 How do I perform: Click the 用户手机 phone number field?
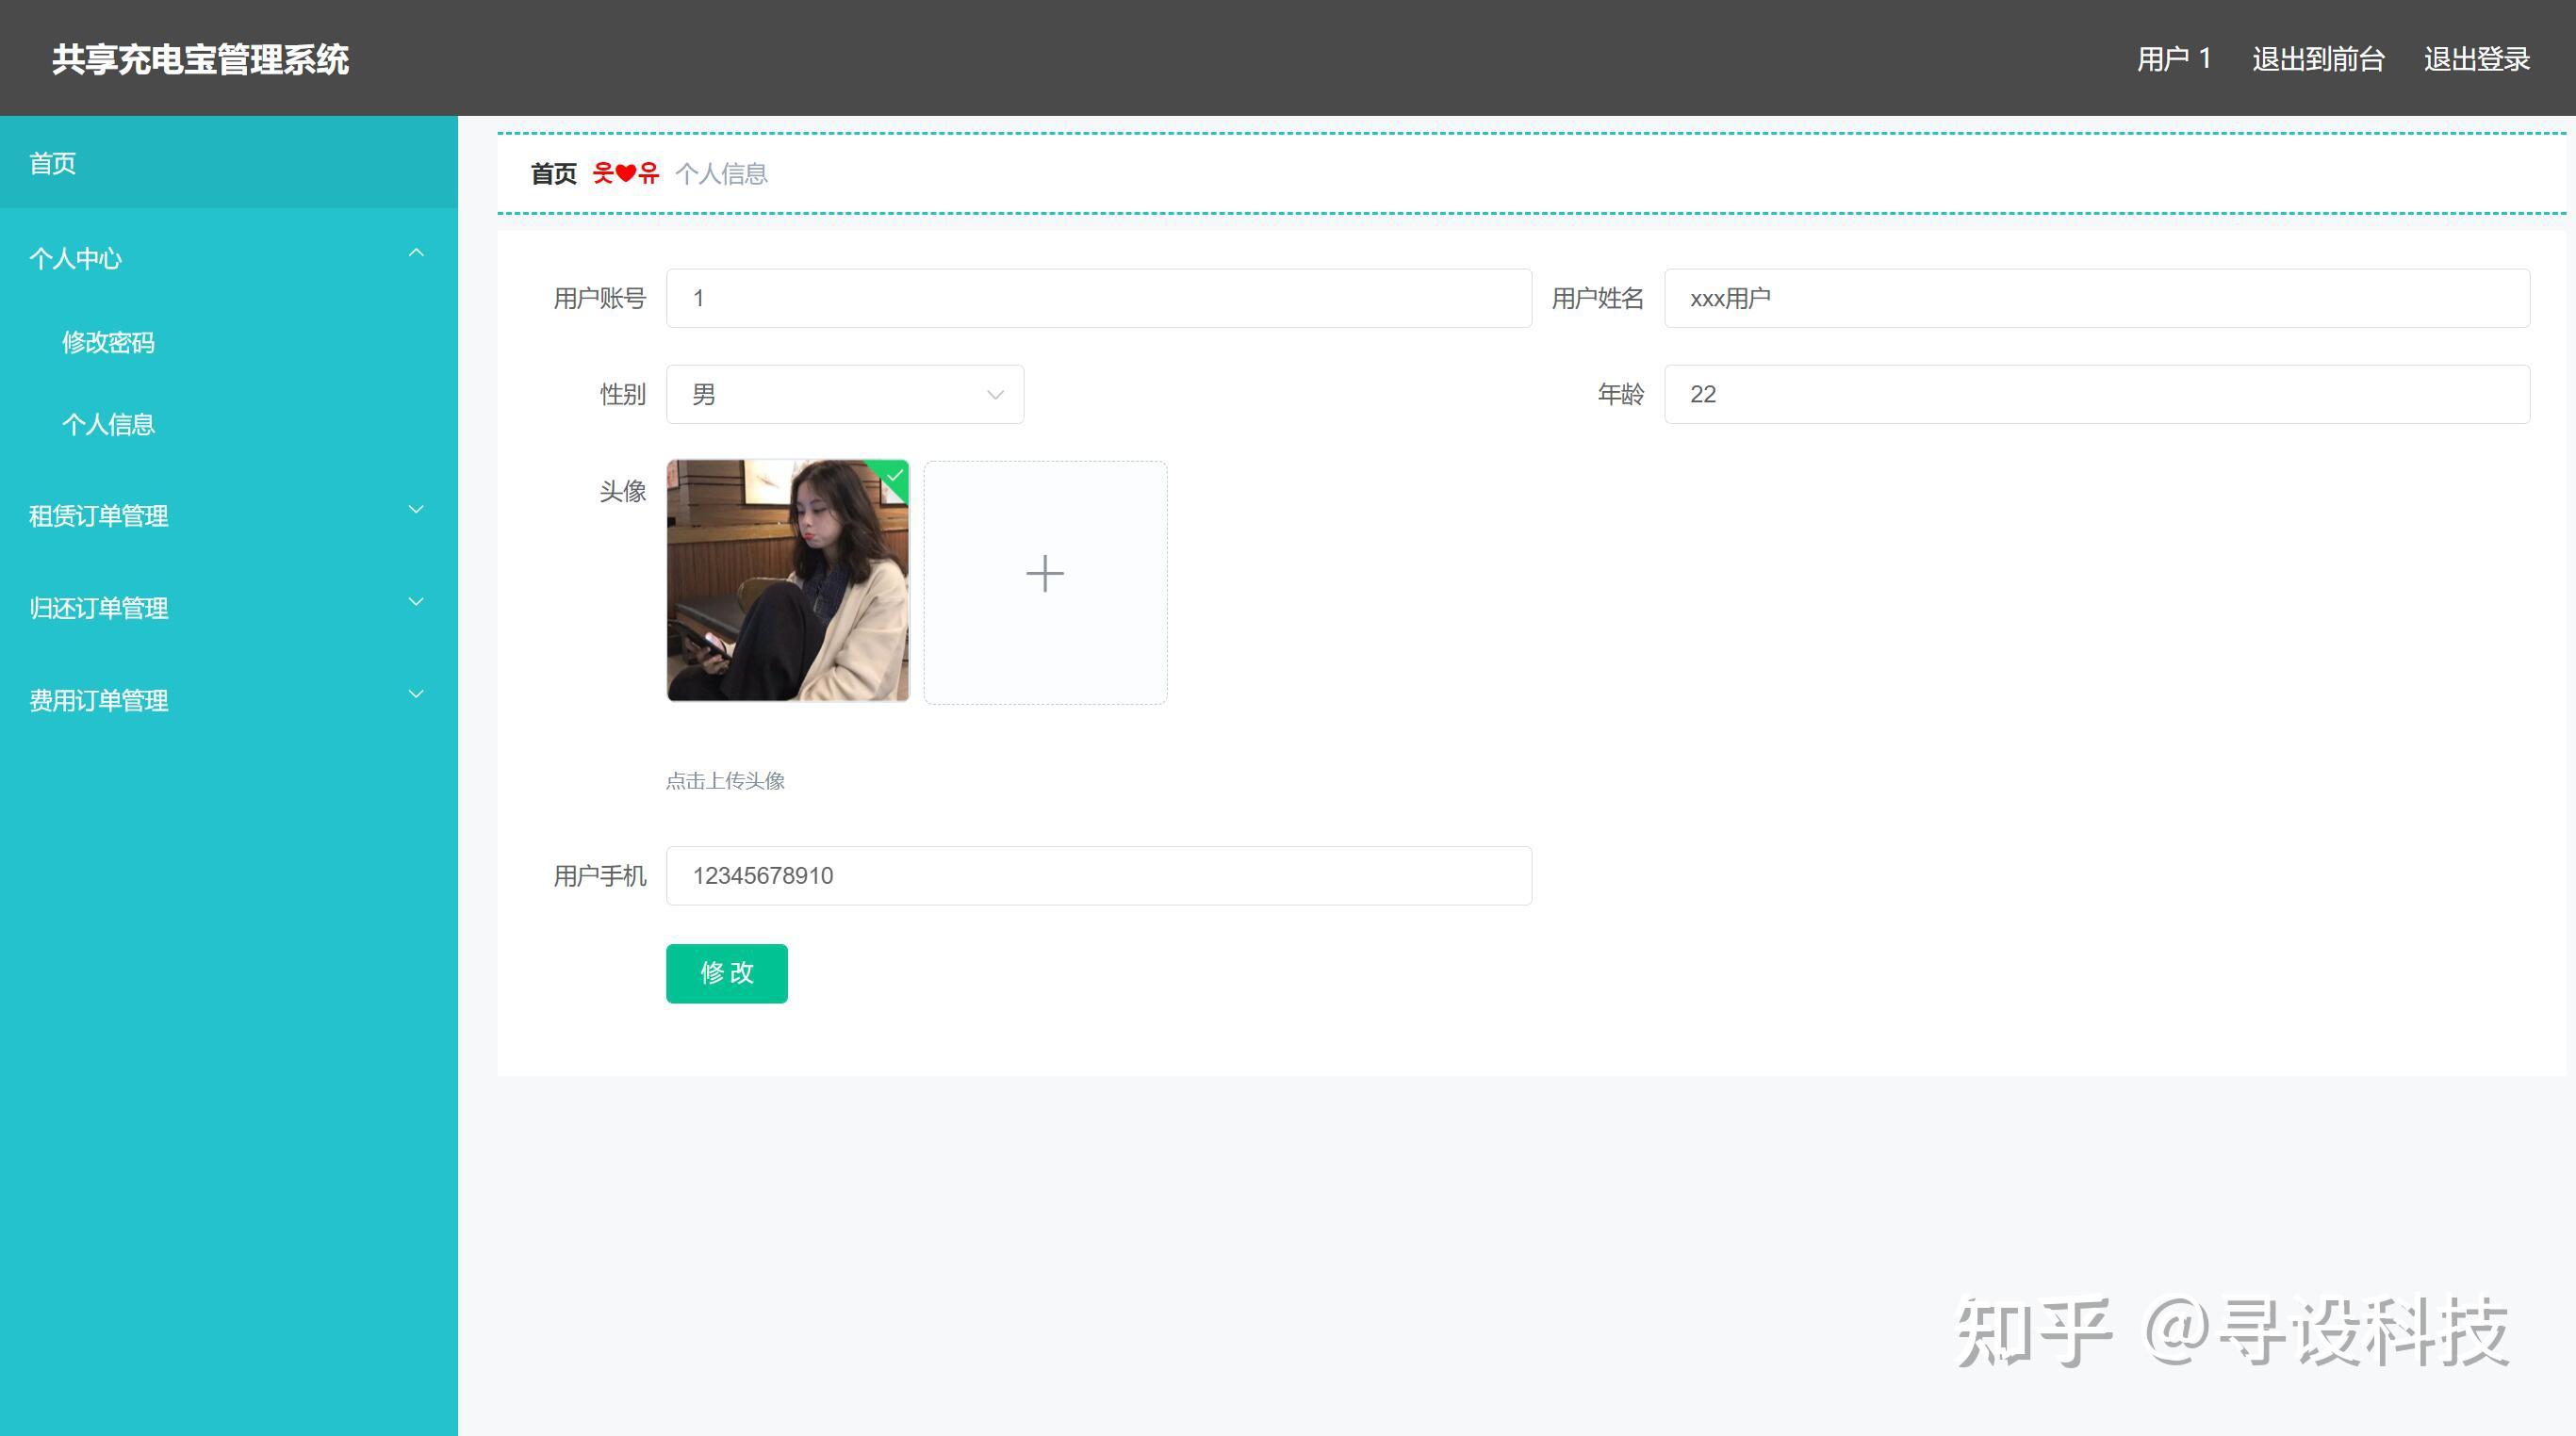coord(1098,875)
